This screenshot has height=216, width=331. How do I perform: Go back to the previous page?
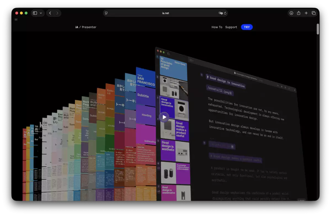click(x=50, y=13)
